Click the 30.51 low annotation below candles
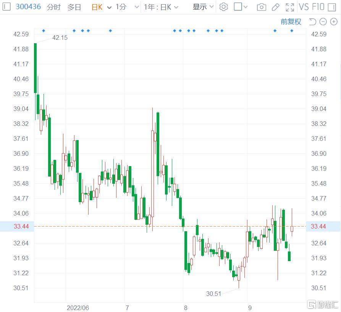 (213, 294)
